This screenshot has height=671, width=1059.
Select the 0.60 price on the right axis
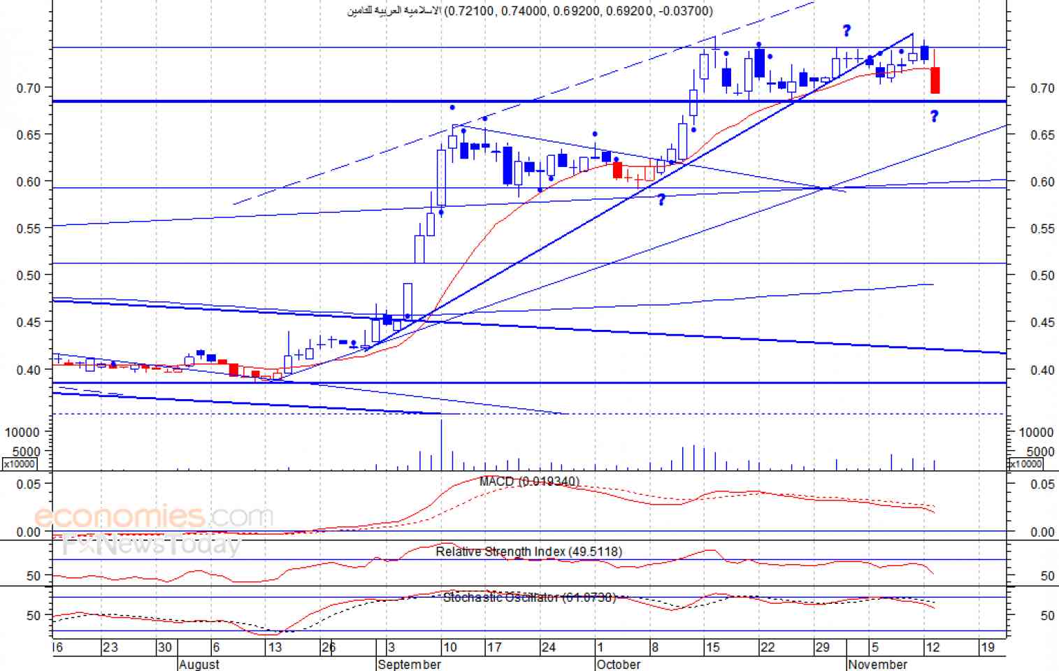click(x=1042, y=182)
